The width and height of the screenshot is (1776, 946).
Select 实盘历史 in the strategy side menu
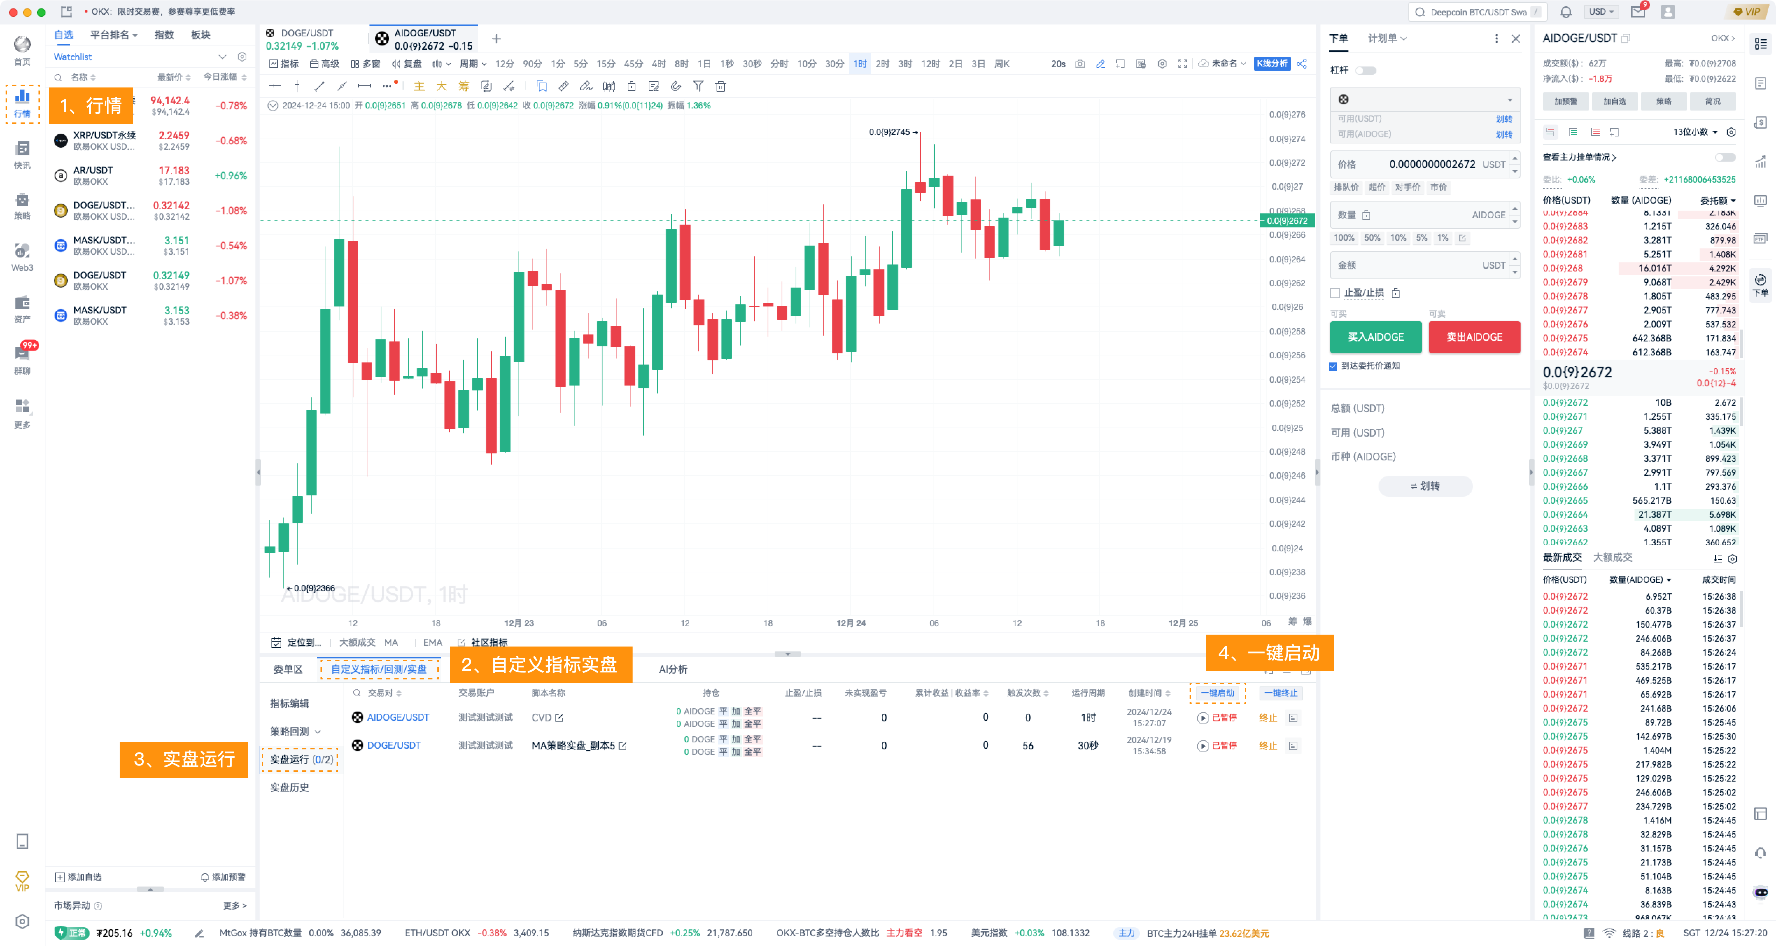coord(290,788)
